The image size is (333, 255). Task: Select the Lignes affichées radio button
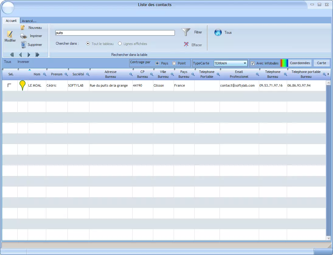coord(120,43)
